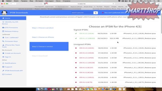This screenshot has width=162, height=91.
Task: Click into search ipsw.me field
Action: click(82, 13)
